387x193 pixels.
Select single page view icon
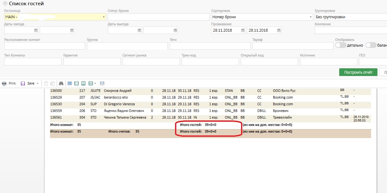76,84
